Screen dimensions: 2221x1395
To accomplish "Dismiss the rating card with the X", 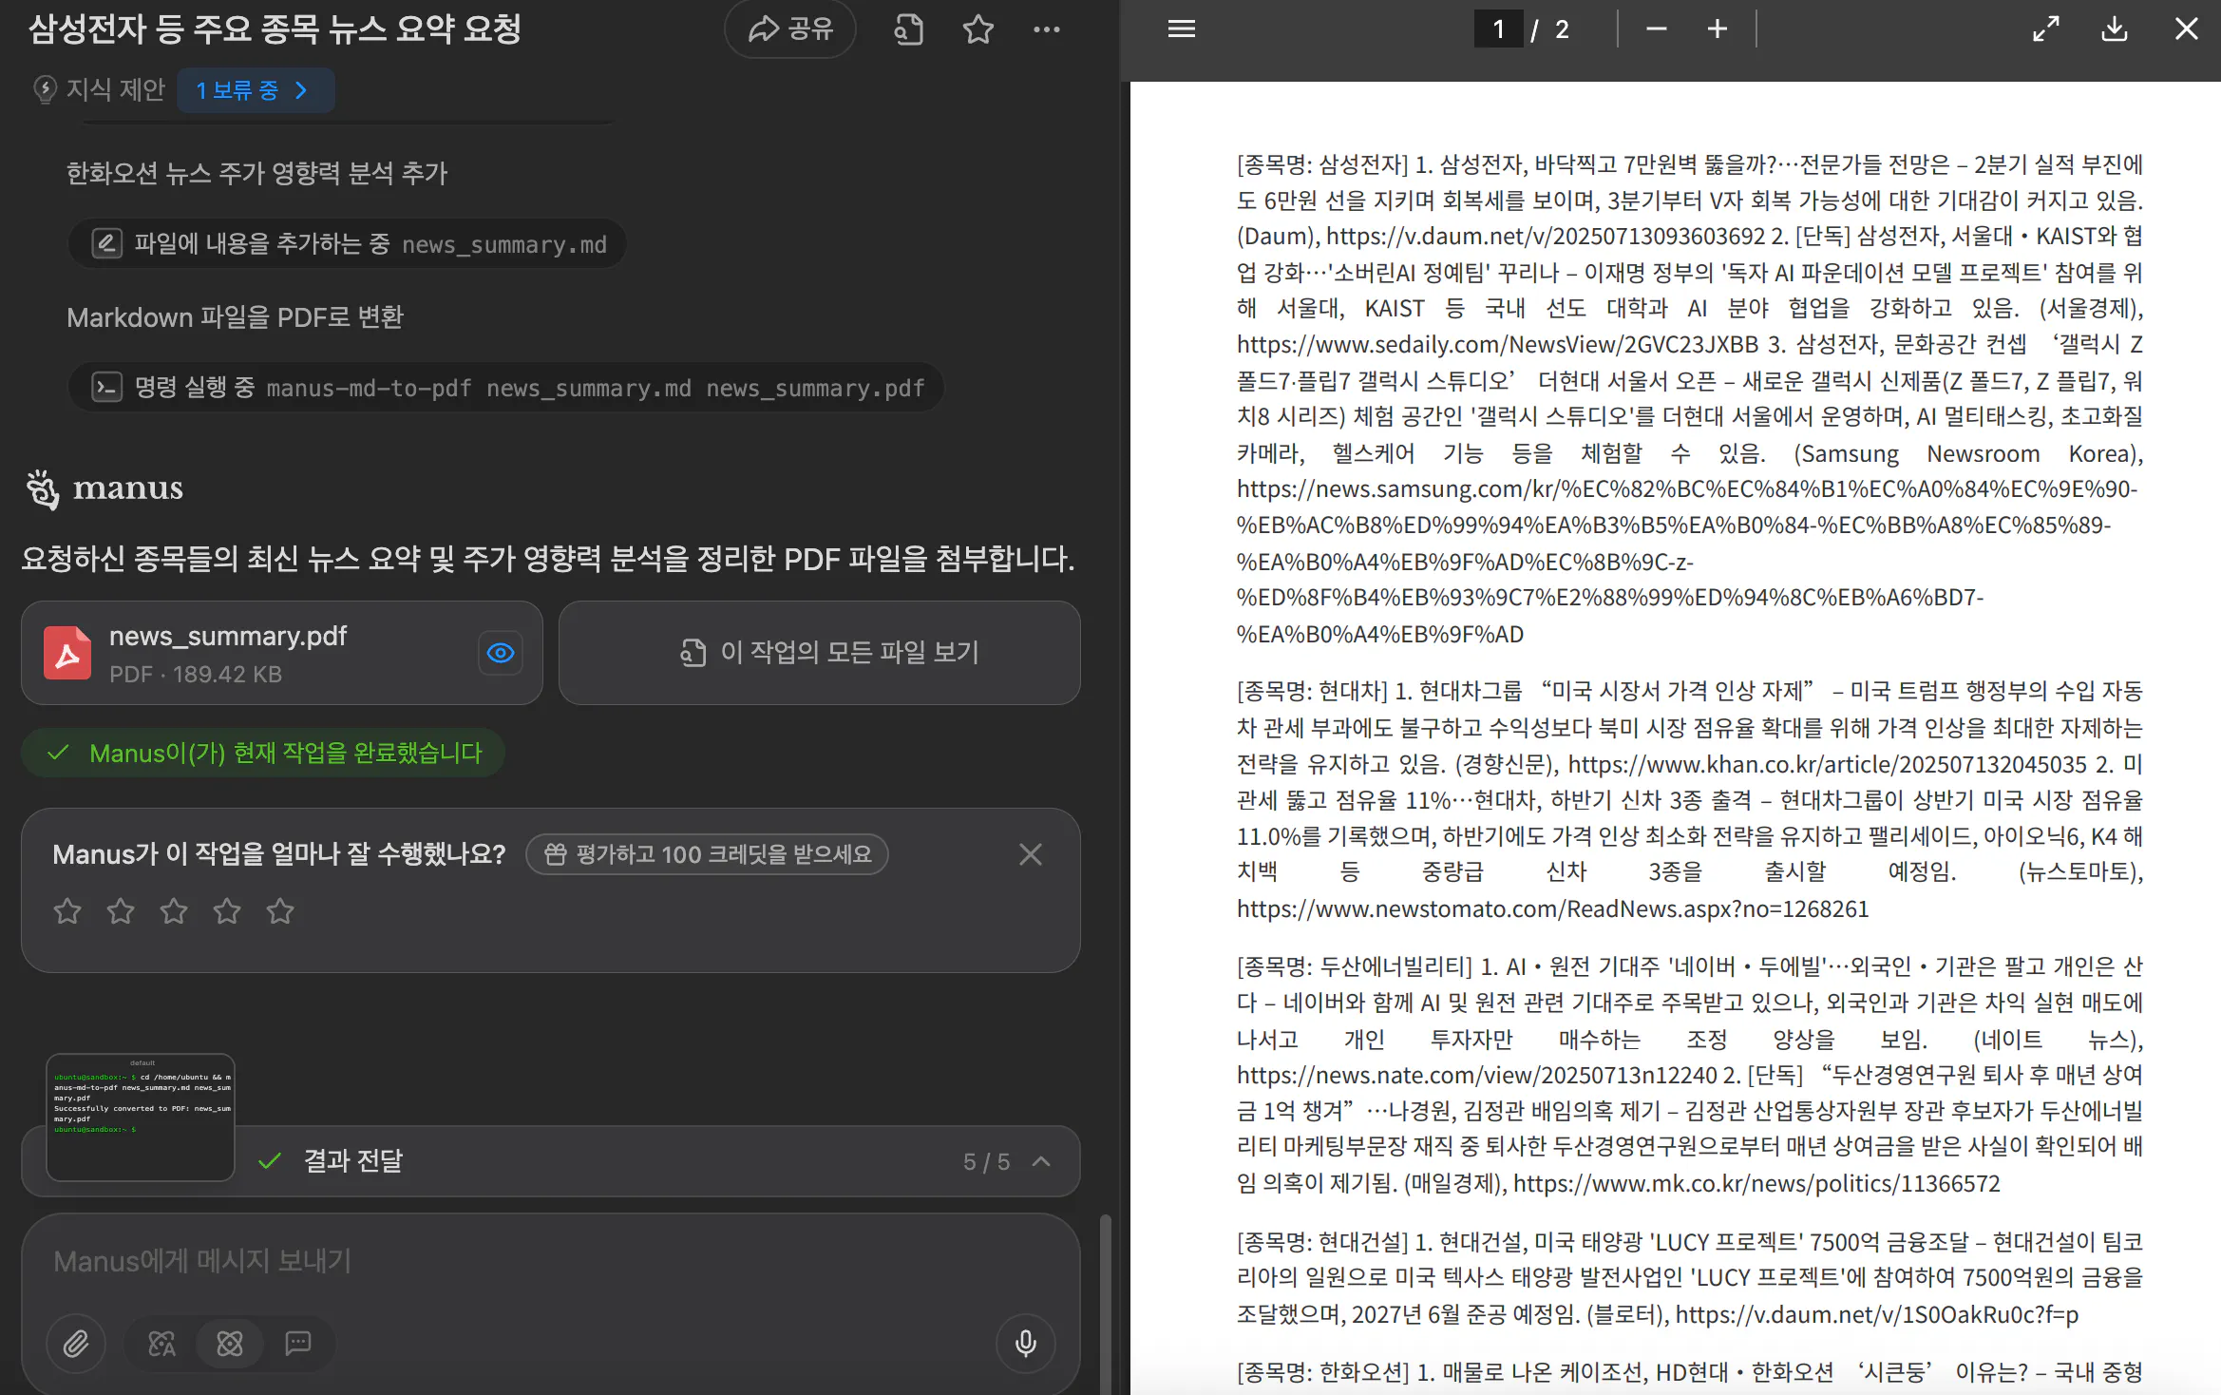I will (1030, 854).
